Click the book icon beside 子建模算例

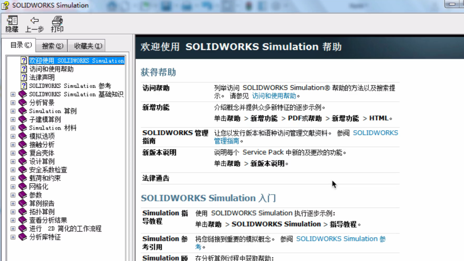(23, 119)
